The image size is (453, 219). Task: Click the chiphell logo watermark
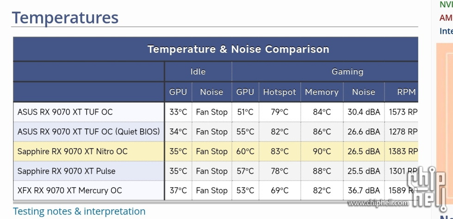coord(427,188)
